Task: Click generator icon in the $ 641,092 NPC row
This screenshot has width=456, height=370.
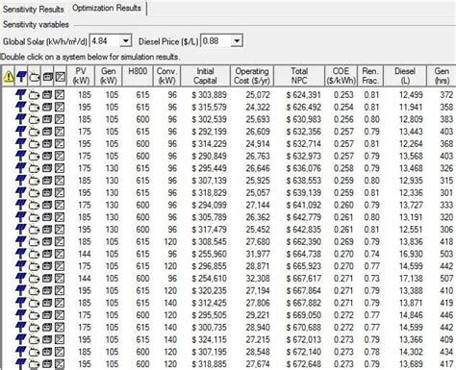Action: (x=34, y=205)
